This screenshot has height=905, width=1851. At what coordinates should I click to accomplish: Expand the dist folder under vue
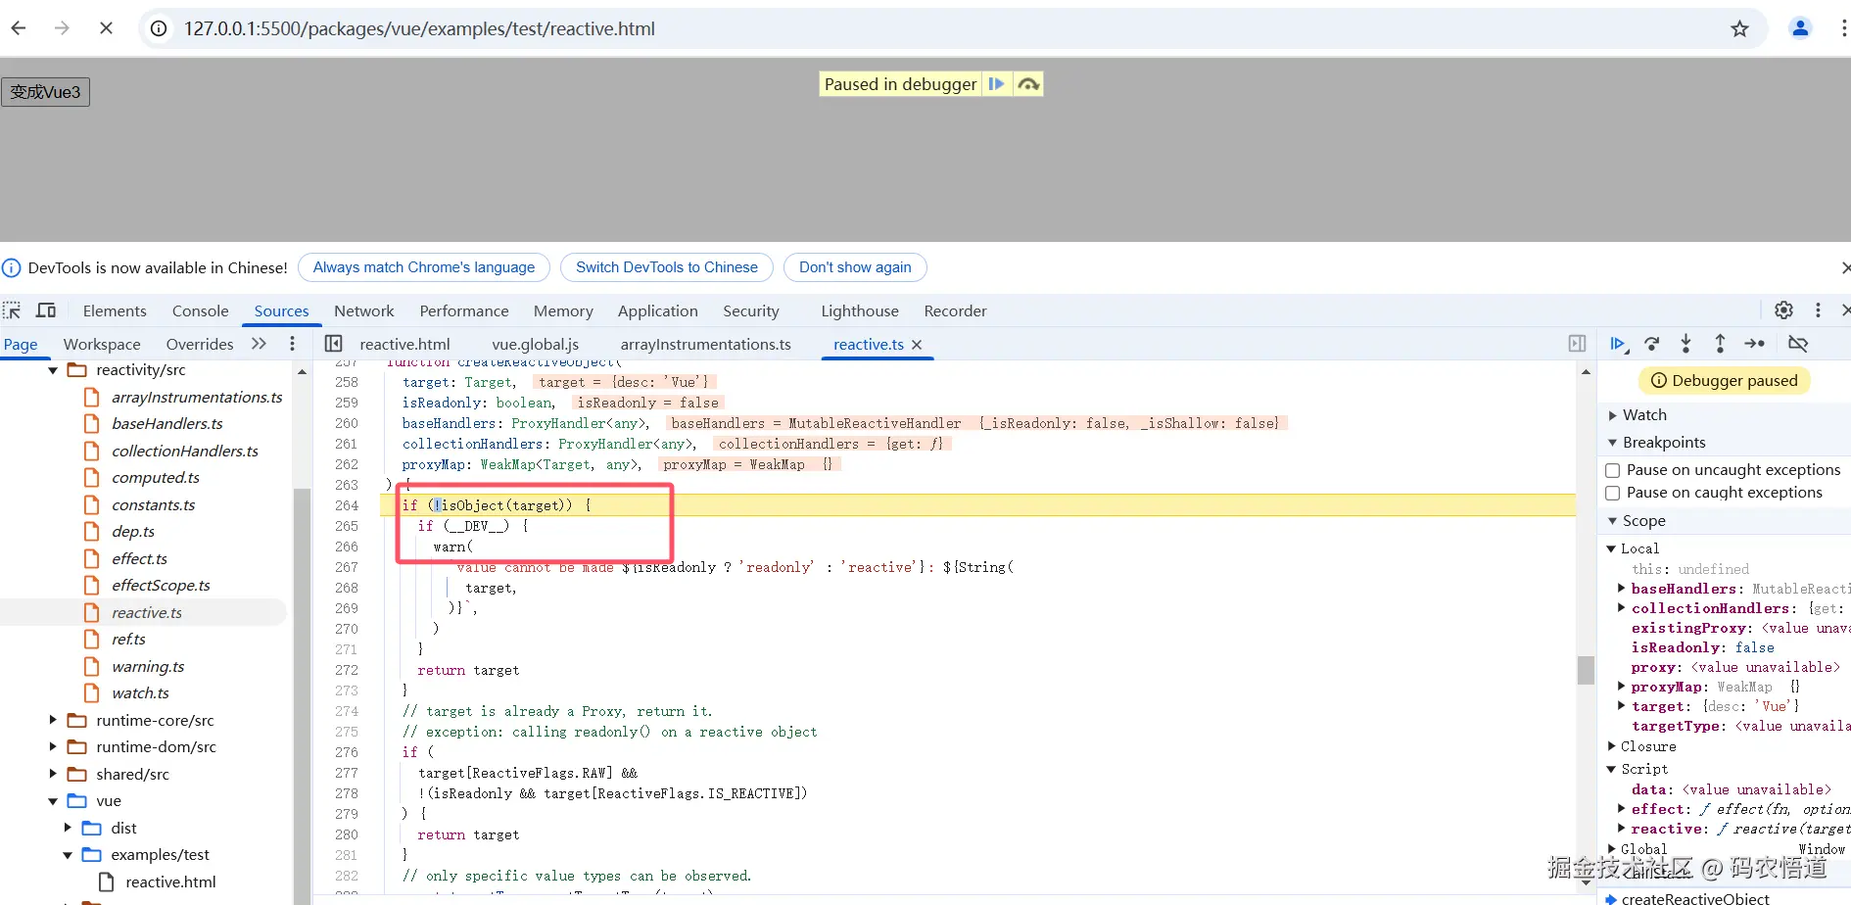(68, 828)
